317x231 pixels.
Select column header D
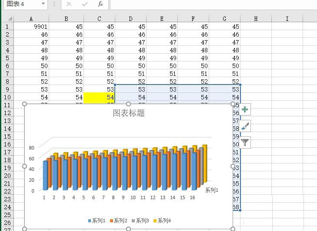click(x=130, y=19)
